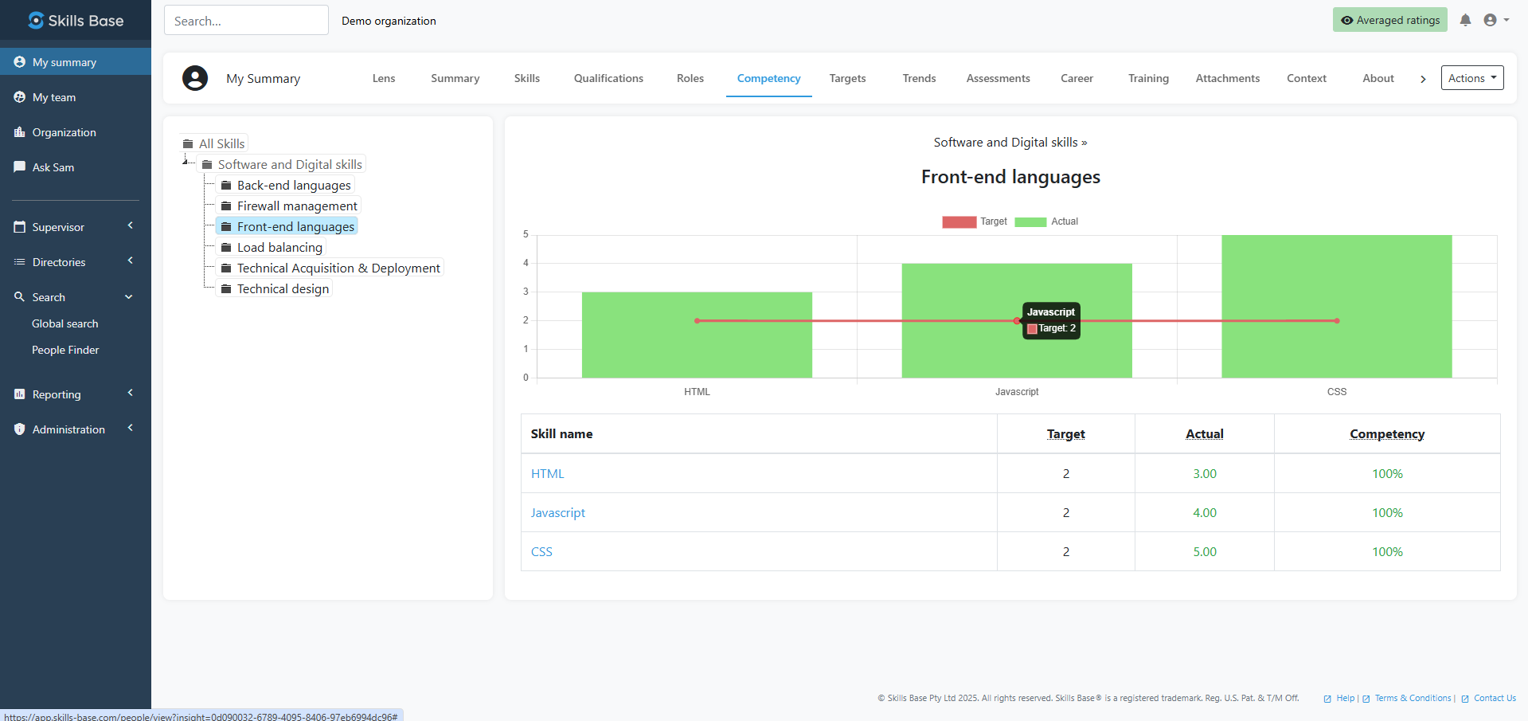The height and width of the screenshot is (721, 1528).
Task: Click the red Target legend swatch
Action: tap(958, 221)
